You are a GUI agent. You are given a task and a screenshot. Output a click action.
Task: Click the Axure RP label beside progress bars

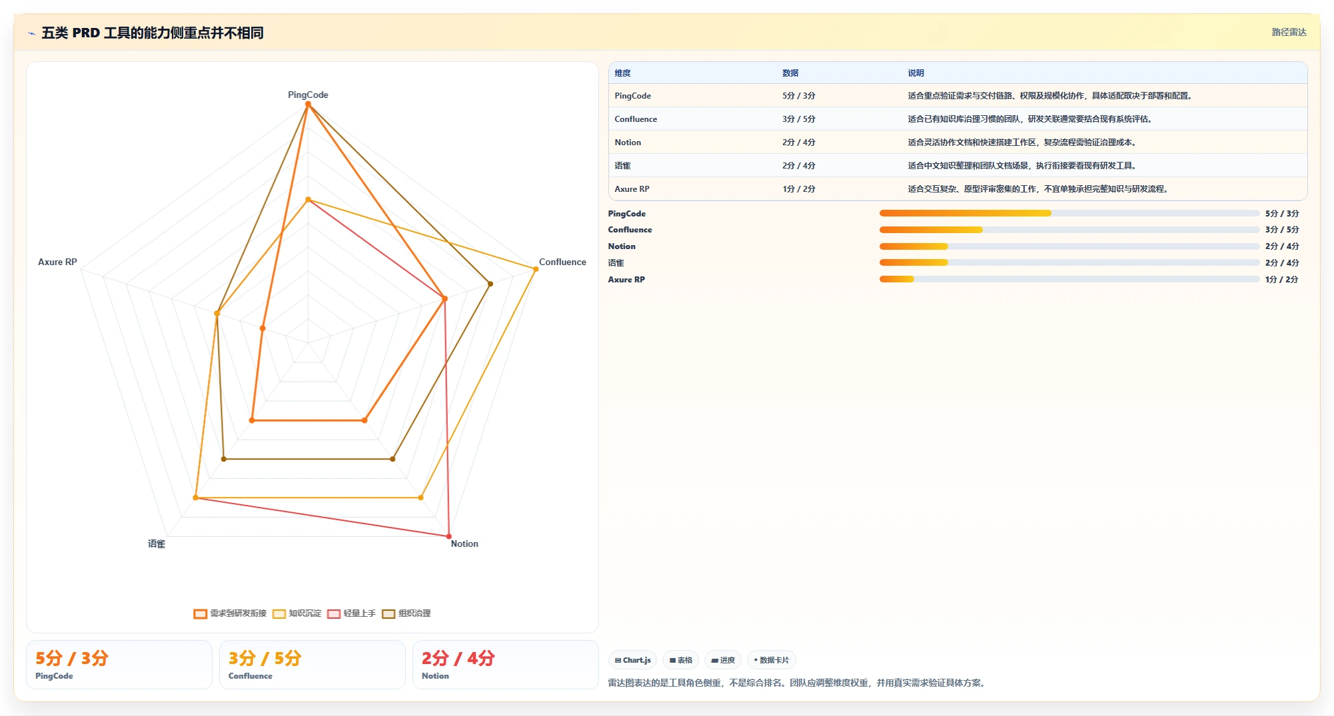pos(626,280)
